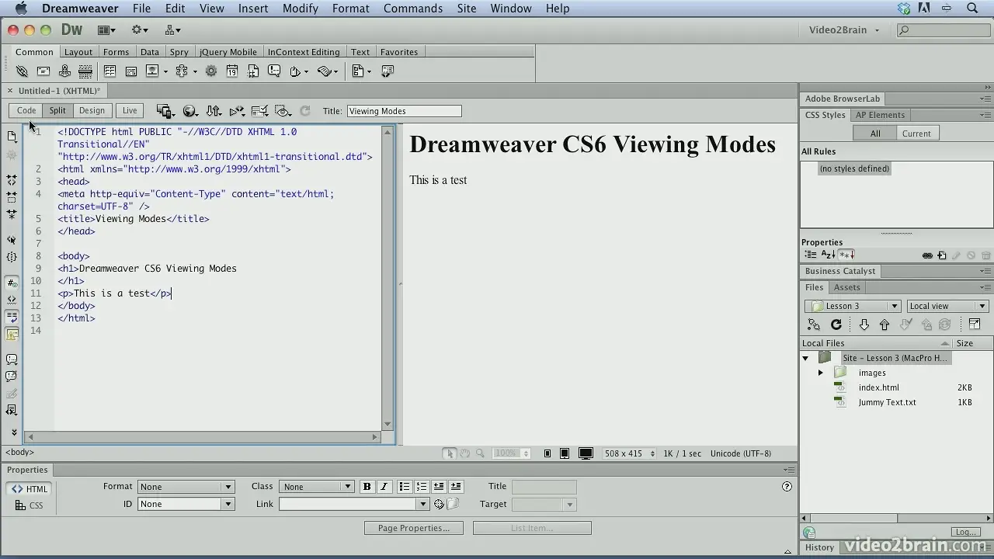Open the Spotlight search icon in menu bar
The width and height of the screenshot is (994, 559).
coord(972,9)
